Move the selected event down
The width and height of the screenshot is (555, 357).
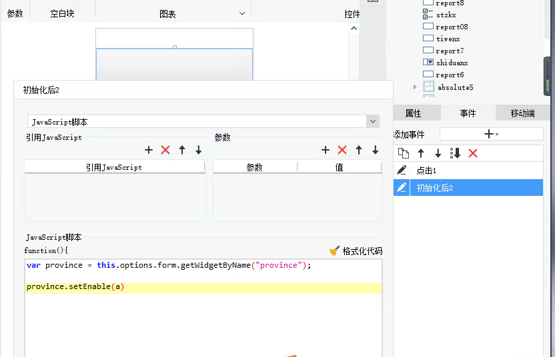(x=438, y=153)
